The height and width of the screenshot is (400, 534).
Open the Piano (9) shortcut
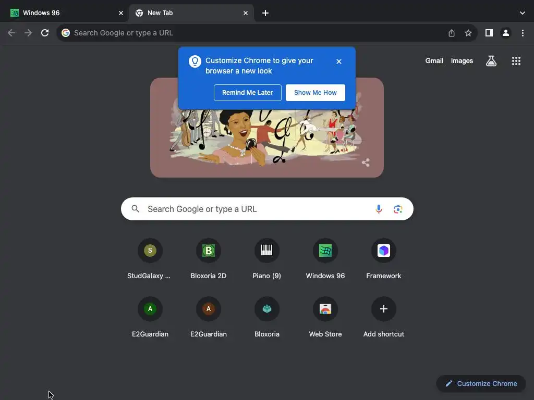tap(266, 259)
